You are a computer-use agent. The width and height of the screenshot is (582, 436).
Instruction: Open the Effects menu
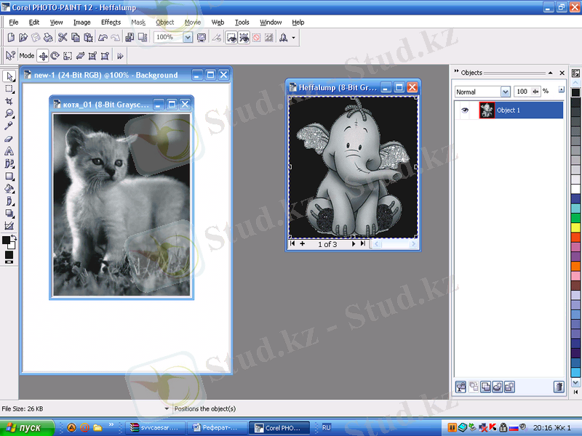coord(111,23)
